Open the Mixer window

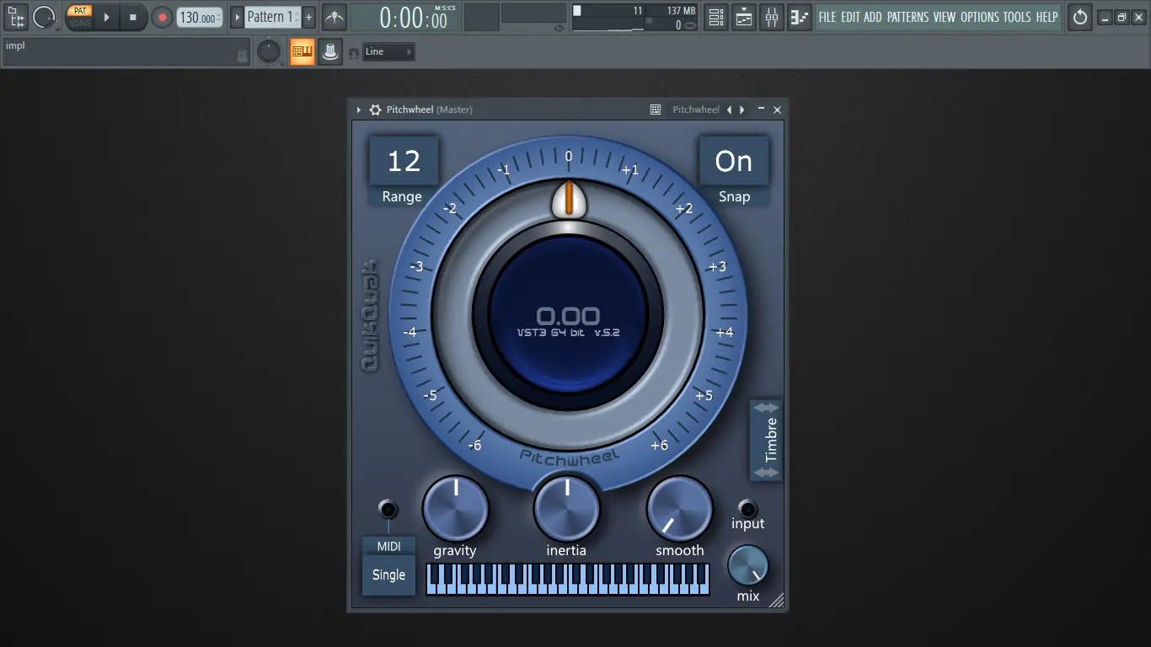(771, 17)
